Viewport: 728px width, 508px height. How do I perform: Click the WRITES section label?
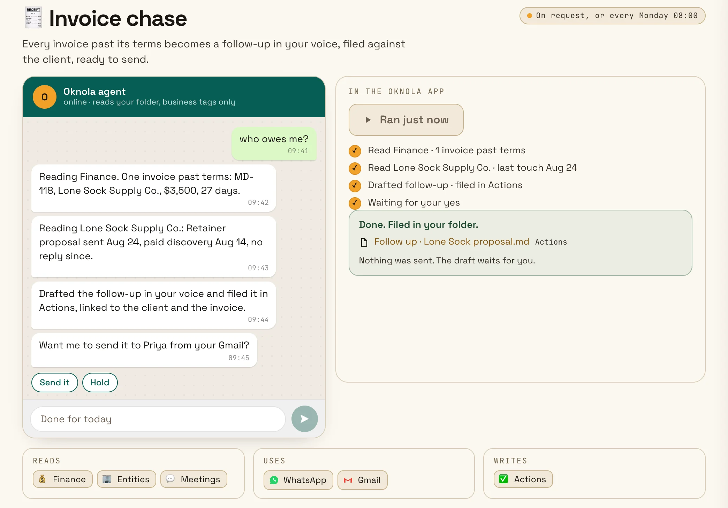pyautogui.click(x=510, y=461)
